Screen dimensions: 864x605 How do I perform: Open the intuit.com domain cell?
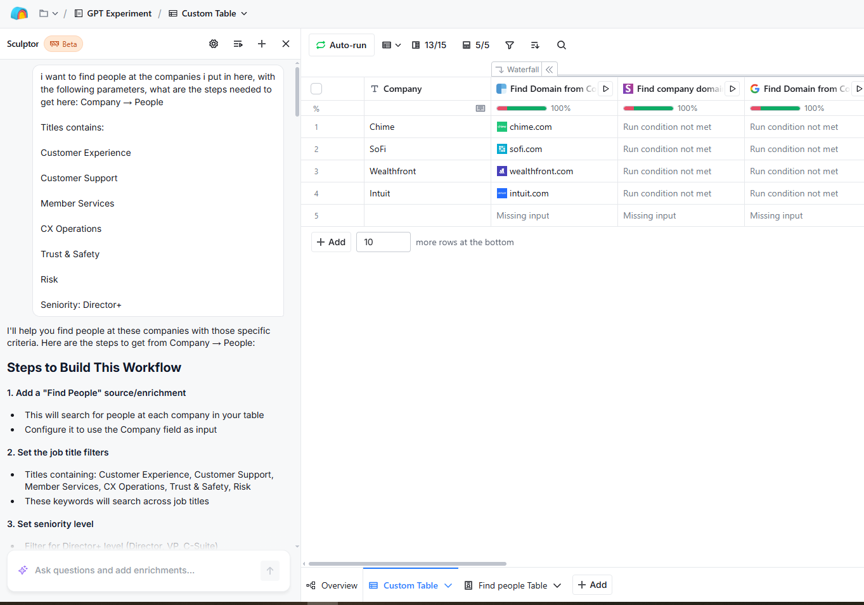554,193
